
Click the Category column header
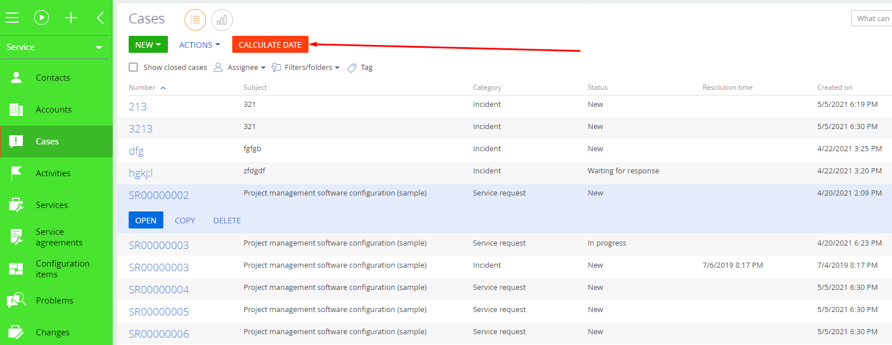[487, 88]
